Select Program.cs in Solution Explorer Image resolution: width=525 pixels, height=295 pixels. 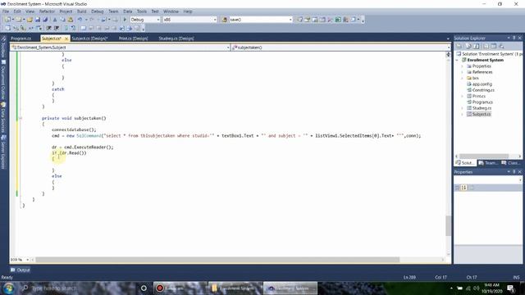point(482,102)
